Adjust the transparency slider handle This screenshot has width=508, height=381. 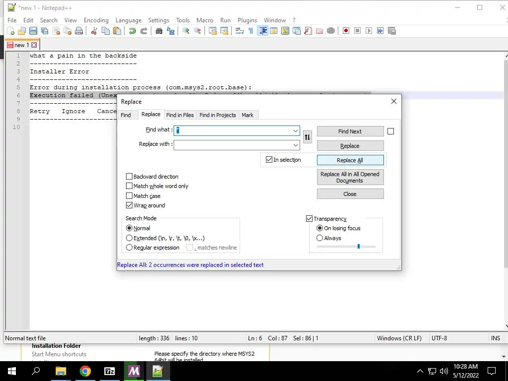point(359,246)
